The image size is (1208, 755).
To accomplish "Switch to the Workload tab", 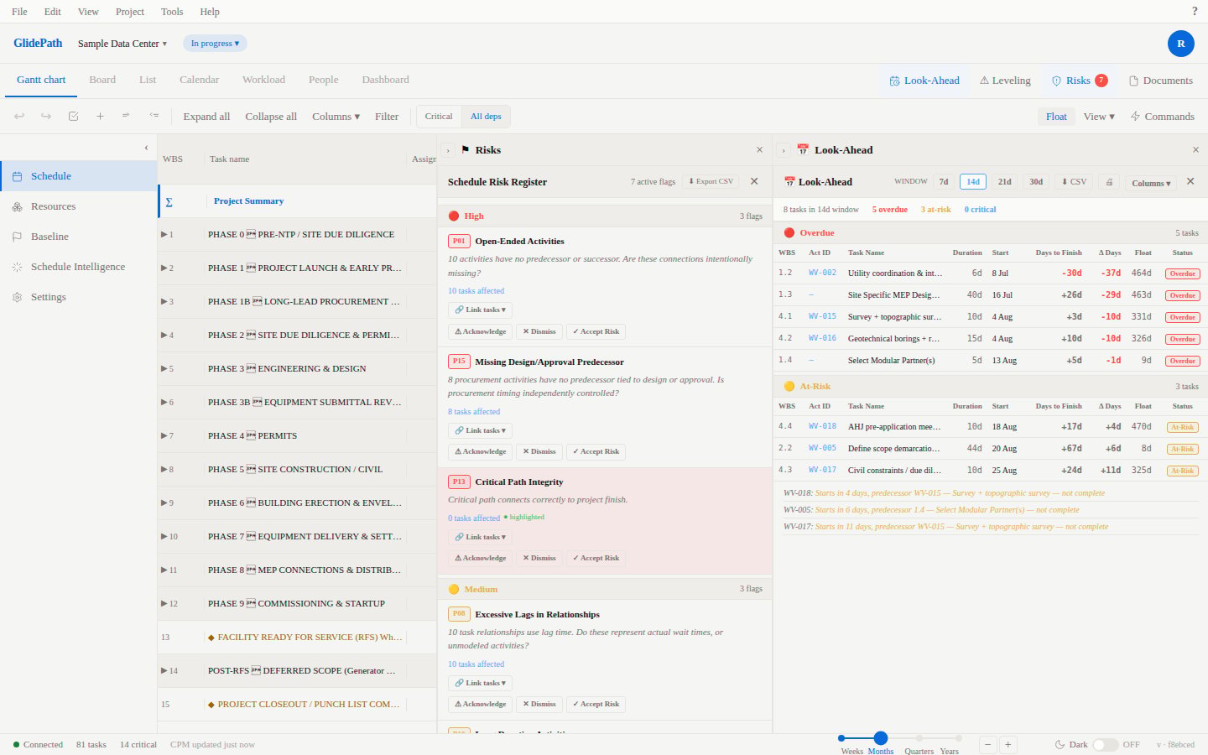I will pos(263,80).
